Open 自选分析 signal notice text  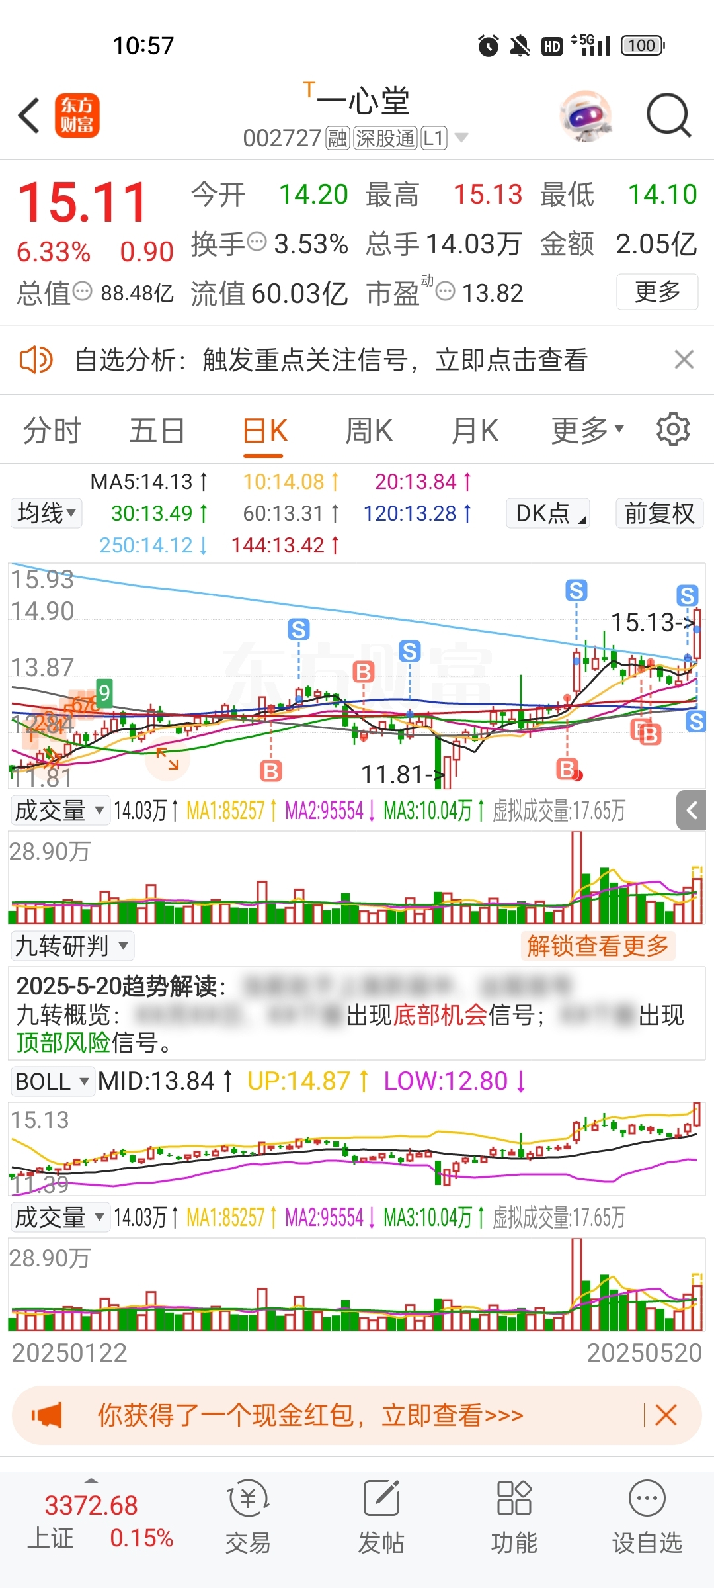331,360
